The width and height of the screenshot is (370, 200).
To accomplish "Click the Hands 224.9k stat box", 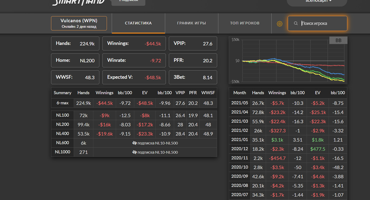I will [x=75, y=44].
